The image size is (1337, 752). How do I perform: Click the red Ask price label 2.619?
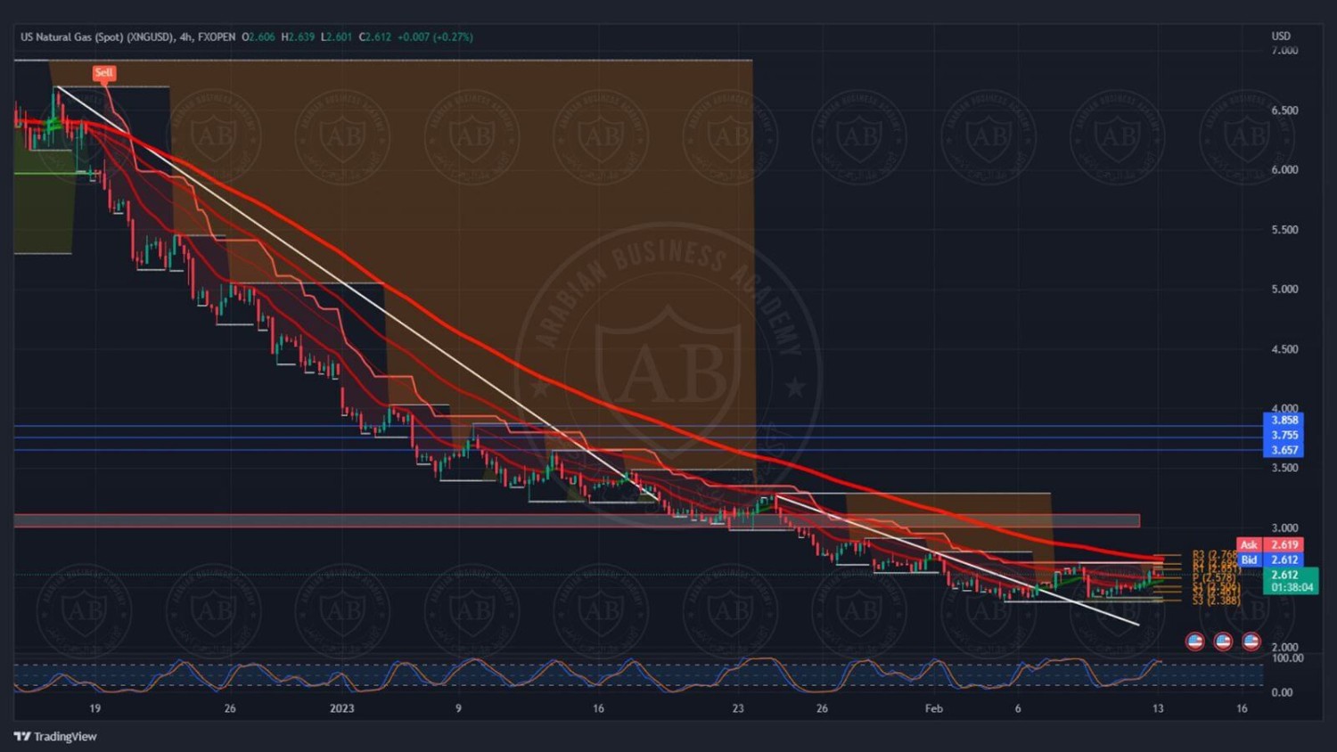tap(1270, 544)
